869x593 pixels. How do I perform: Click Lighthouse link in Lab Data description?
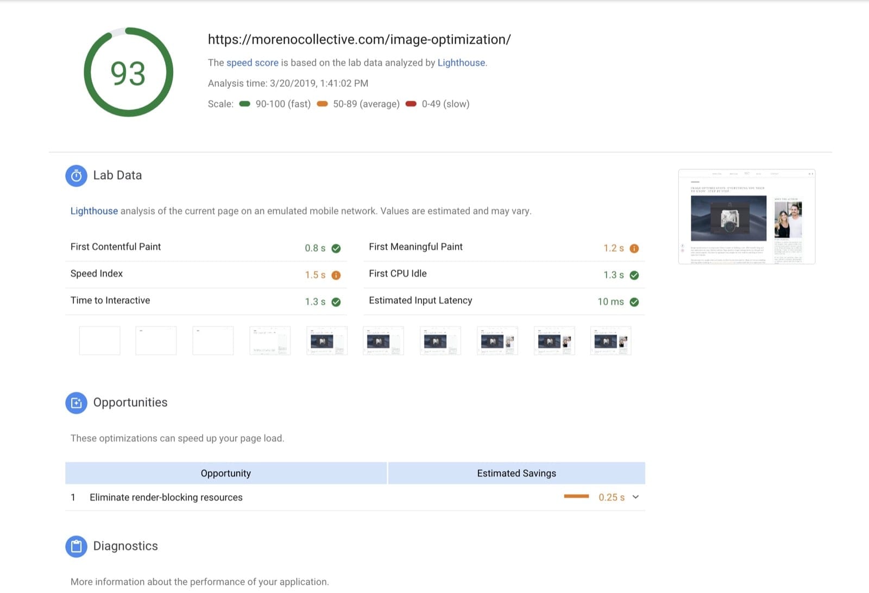tap(94, 211)
